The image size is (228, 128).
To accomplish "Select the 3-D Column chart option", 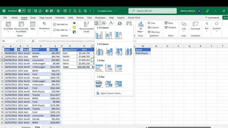I will click(x=129, y=52).
